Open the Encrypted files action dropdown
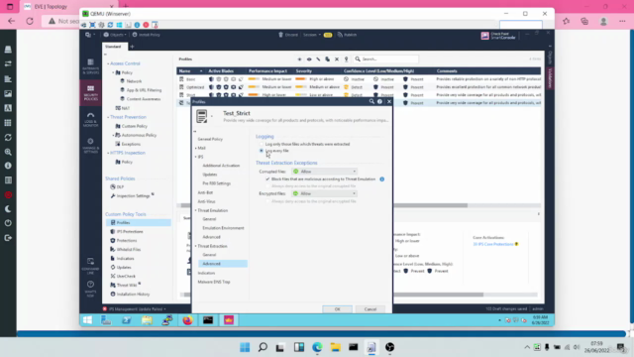This screenshot has width=634, height=357. click(325, 193)
